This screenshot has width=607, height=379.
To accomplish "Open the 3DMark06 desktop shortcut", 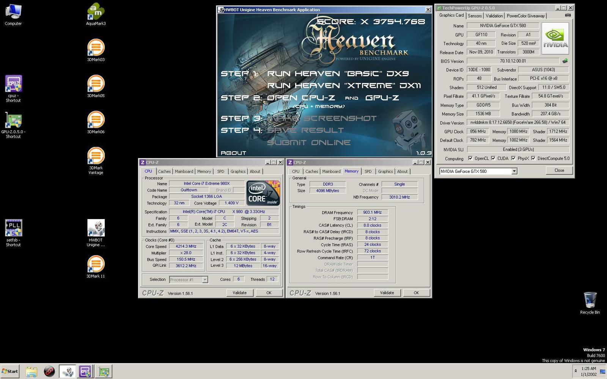I will point(96,122).
